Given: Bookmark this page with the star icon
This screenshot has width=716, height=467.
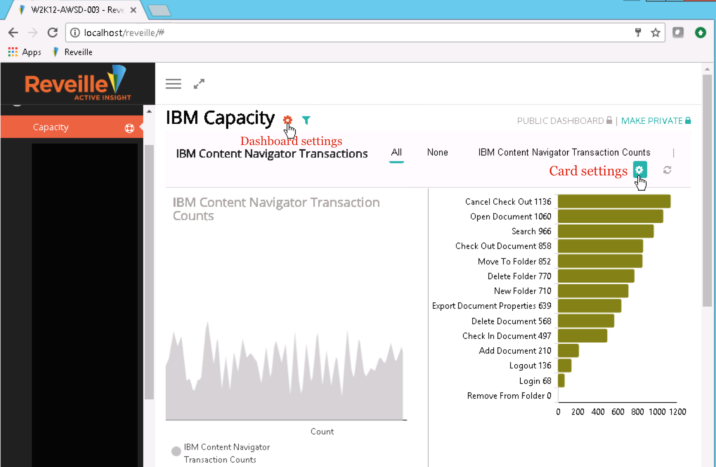Looking at the screenshot, I should tap(655, 33).
